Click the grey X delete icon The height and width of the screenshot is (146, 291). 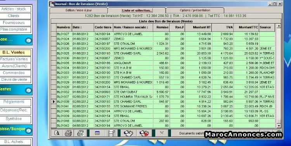162,133
